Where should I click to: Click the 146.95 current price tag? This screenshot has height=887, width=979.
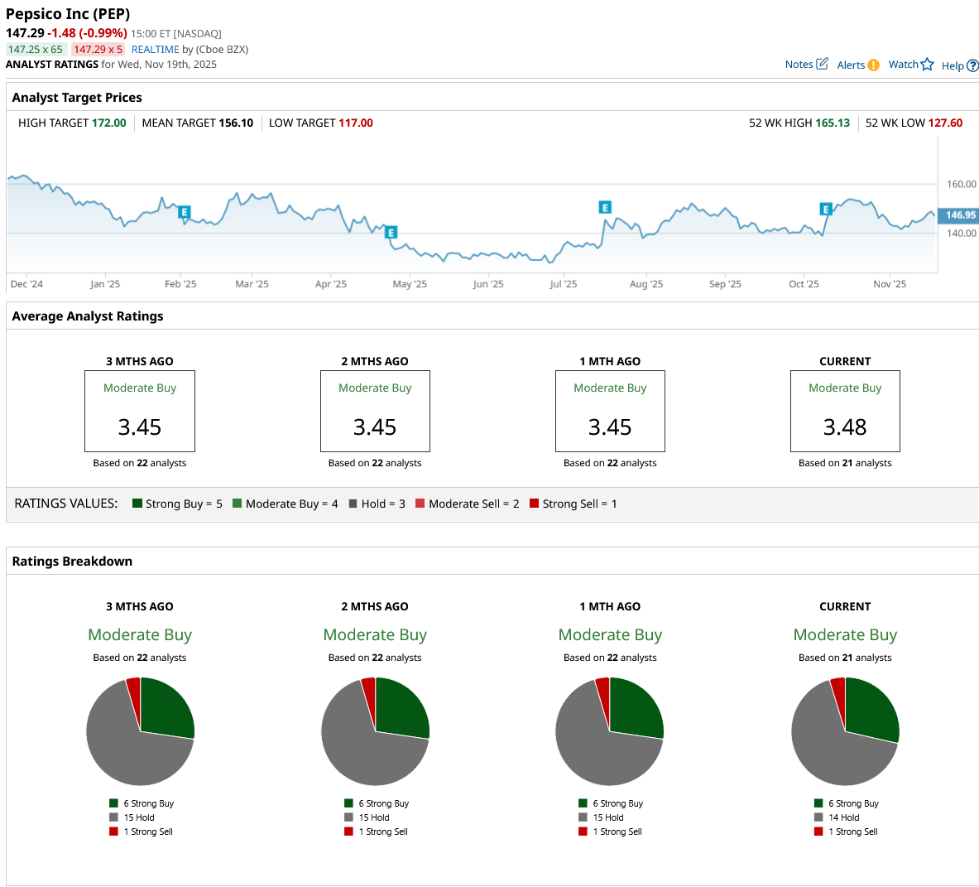958,215
